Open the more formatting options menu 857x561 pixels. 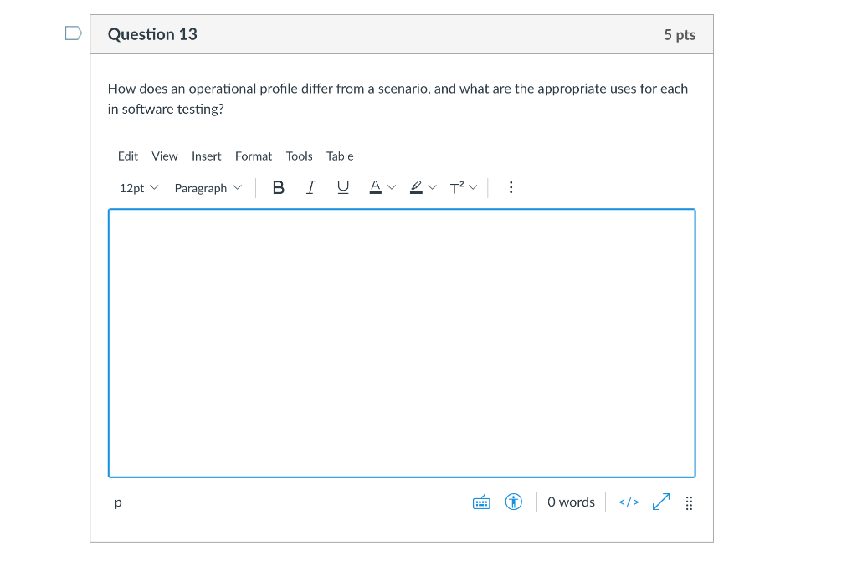coord(511,187)
